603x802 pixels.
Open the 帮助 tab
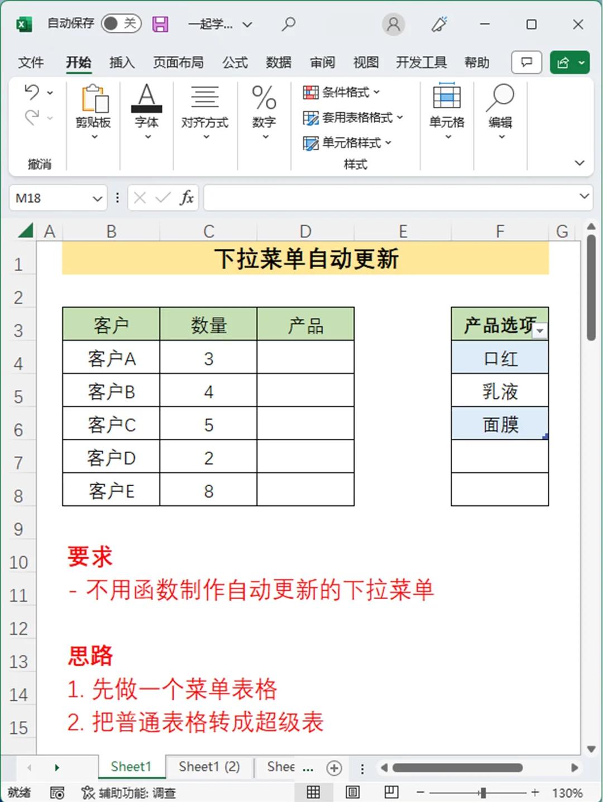click(x=476, y=62)
